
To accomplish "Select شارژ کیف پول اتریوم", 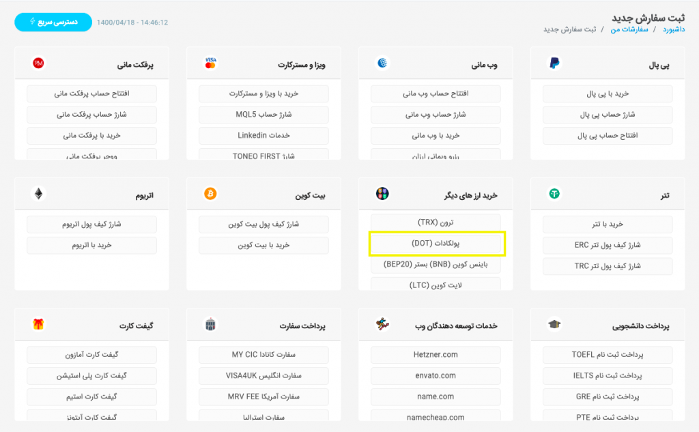I will [x=91, y=225].
